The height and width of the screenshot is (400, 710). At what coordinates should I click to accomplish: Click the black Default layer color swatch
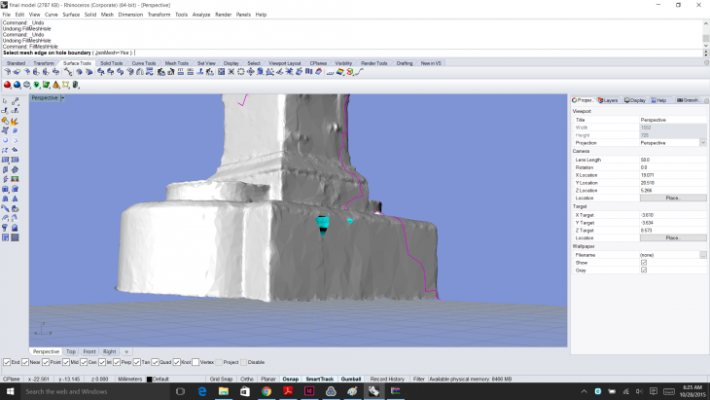point(149,379)
